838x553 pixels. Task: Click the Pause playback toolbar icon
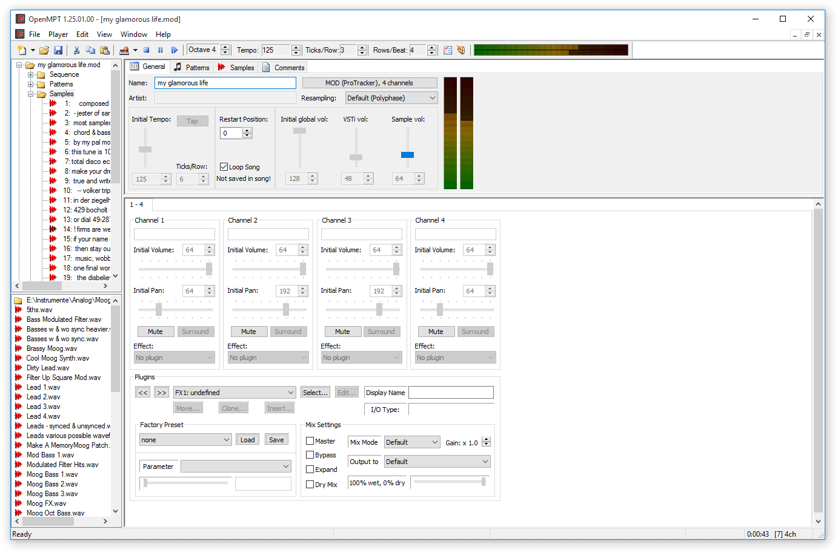pyautogui.click(x=161, y=50)
